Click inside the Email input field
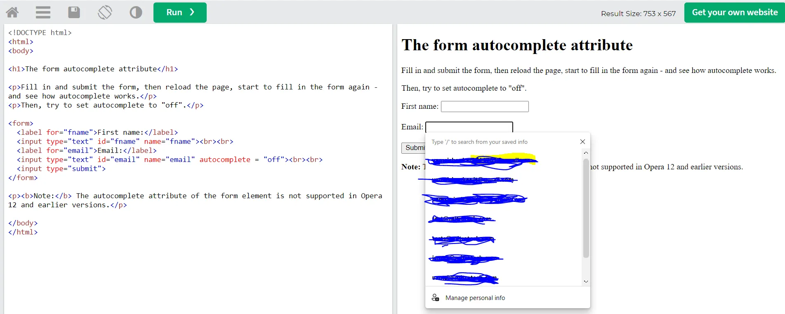The image size is (785, 314). coord(469,127)
